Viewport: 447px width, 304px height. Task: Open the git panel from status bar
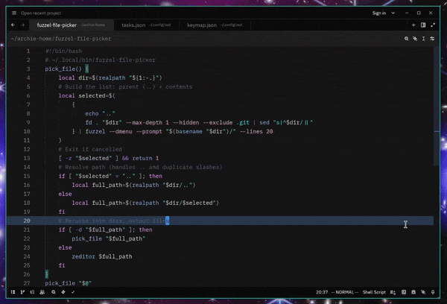coord(22,292)
